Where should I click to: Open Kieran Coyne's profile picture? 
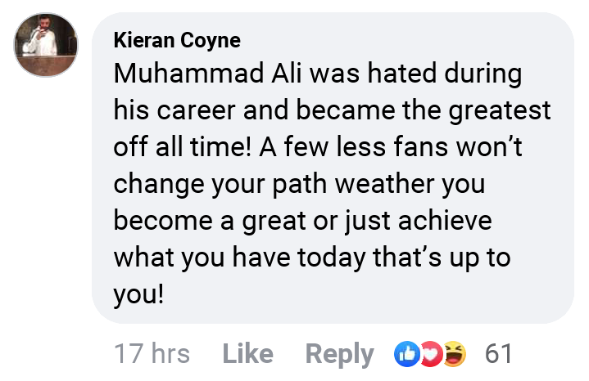tap(47, 46)
